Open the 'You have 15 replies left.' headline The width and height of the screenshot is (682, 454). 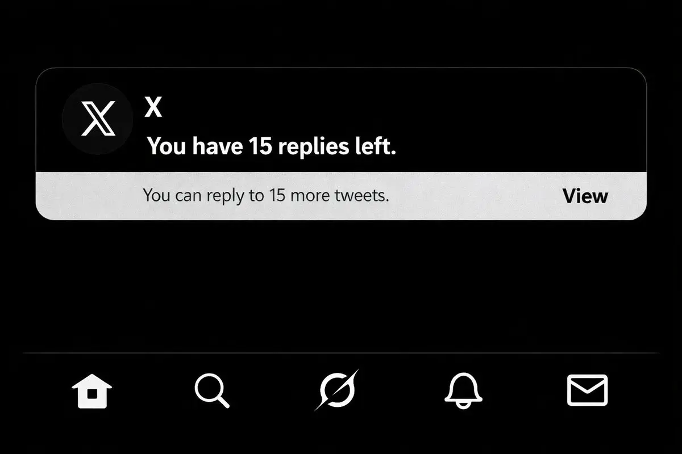pos(272,147)
